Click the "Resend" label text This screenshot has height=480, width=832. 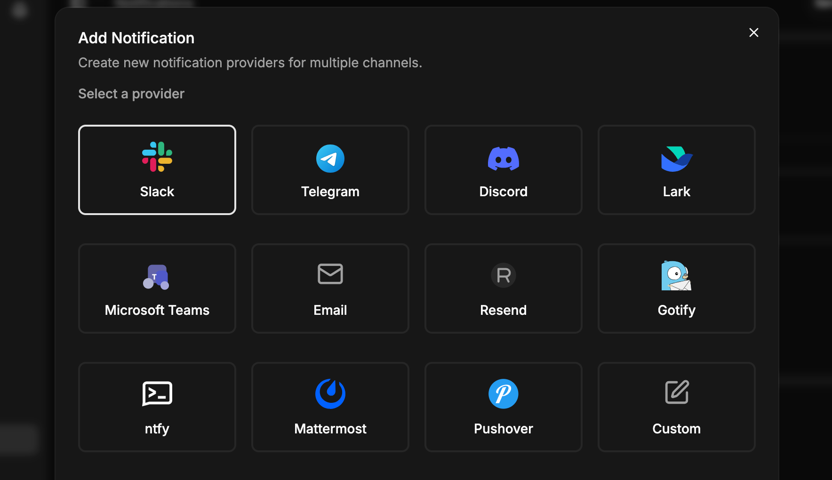[x=504, y=310]
